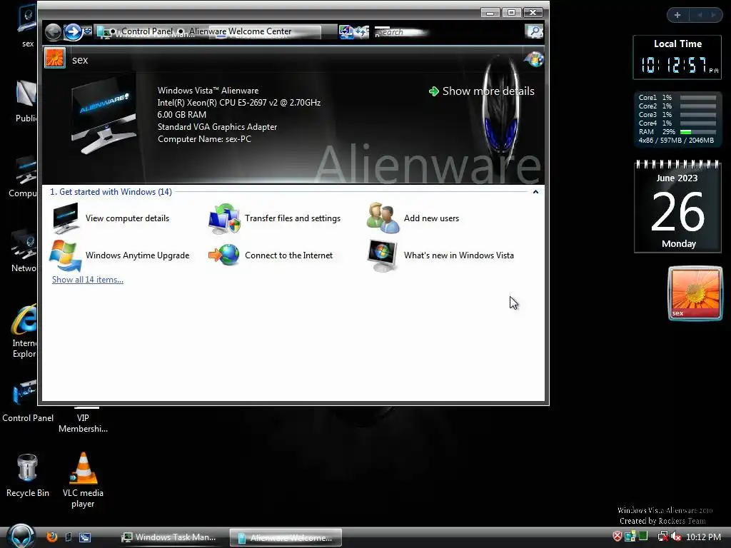This screenshot has height=548, width=731.
Task: Click the Windows Vista logo orb
Action: click(534, 59)
